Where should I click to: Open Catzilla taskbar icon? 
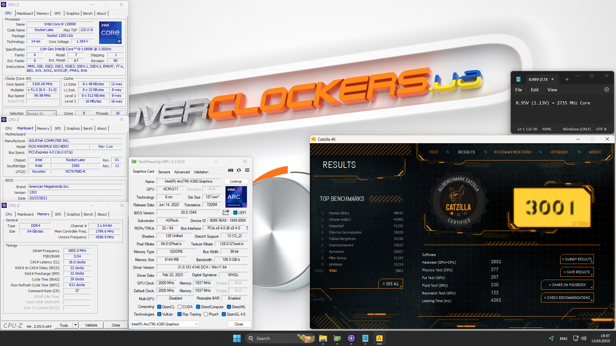pyautogui.click(x=380, y=338)
